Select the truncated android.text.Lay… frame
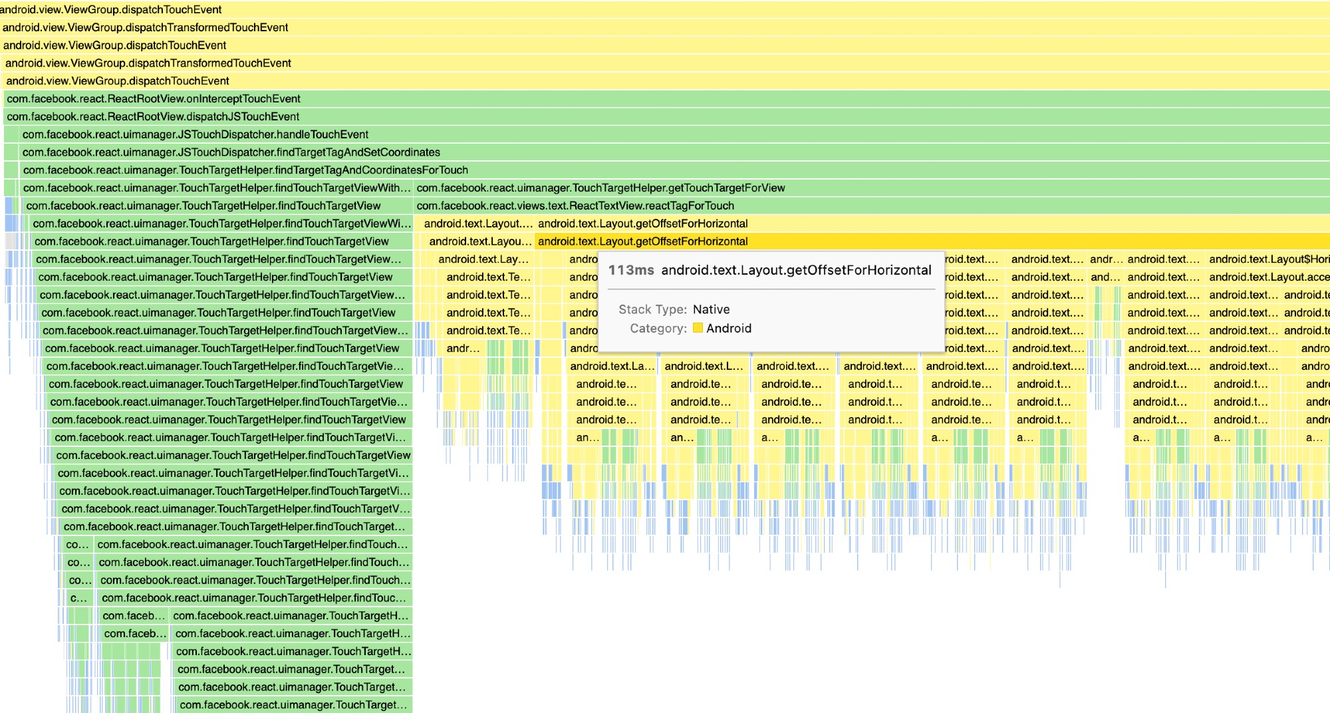Image resolution: width=1330 pixels, height=713 pixels. pos(483,259)
